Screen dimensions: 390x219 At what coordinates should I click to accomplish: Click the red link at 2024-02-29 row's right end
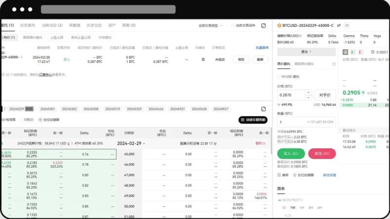pyautogui.click(x=260, y=143)
